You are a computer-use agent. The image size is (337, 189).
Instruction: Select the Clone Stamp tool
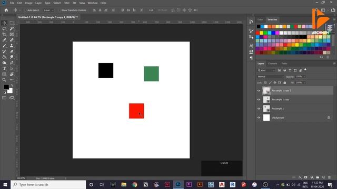click(12, 46)
